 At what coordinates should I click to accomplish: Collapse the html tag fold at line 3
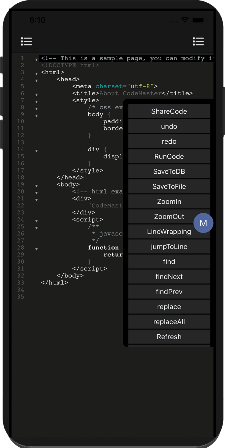click(36, 74)
